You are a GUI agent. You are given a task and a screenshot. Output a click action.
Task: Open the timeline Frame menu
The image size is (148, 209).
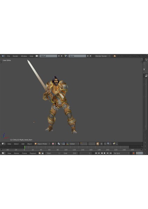point(24,153)
